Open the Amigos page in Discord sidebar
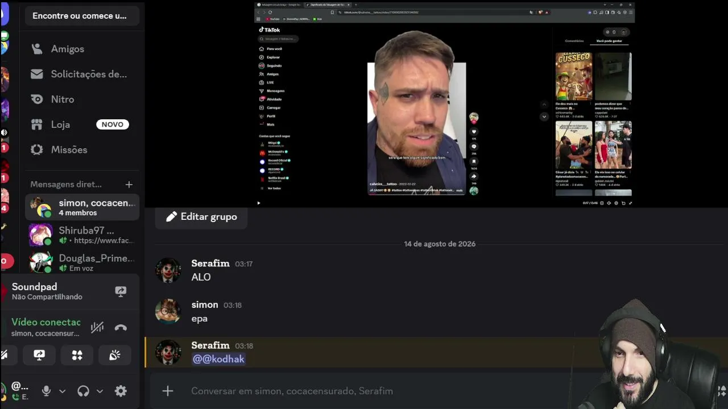Image resolution: width=728 pixels, height=409 pixels. click(x=82, y=49)
